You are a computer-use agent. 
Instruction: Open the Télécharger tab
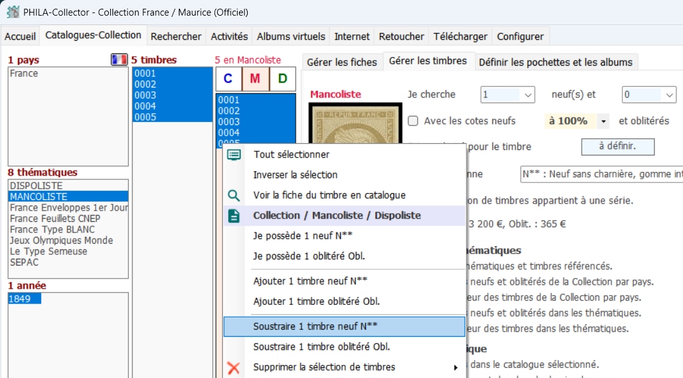tap(460, 36)
